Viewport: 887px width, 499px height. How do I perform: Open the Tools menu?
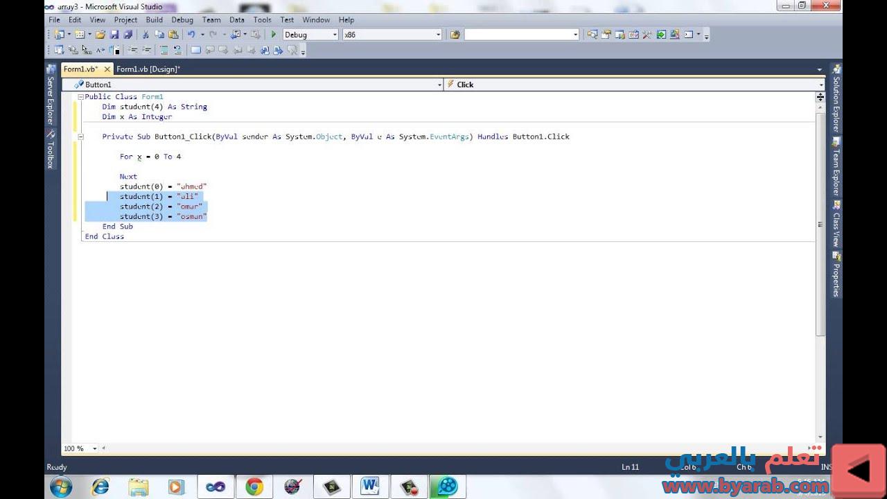[262, 20]
